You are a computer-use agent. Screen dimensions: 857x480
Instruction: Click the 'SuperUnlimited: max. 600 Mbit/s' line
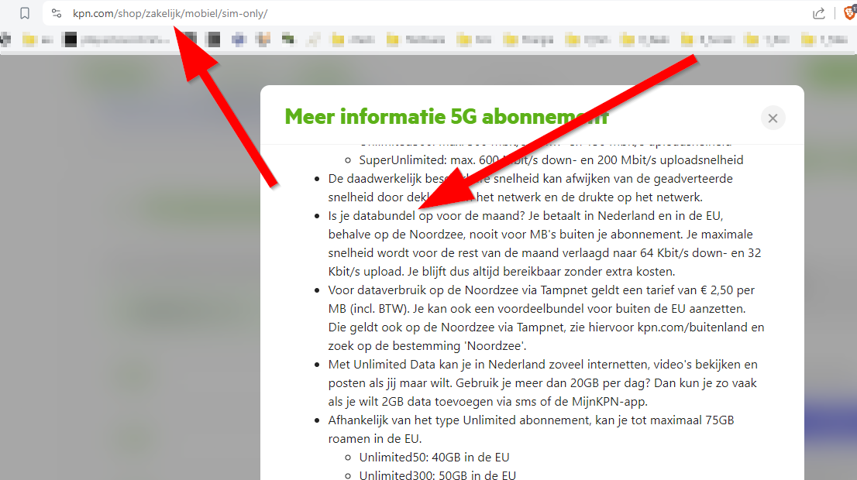click(551, 160)
